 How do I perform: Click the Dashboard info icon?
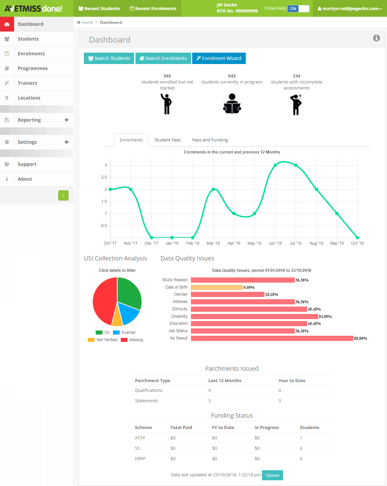tap(376, 38)
